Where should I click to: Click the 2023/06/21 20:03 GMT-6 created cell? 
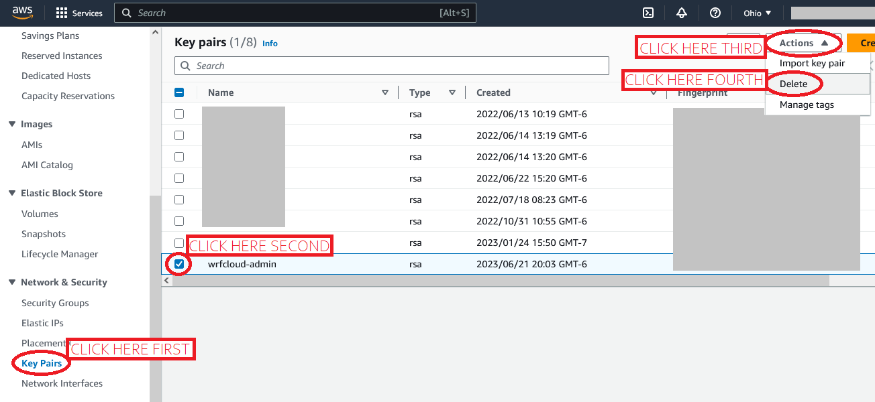[531, 264]
